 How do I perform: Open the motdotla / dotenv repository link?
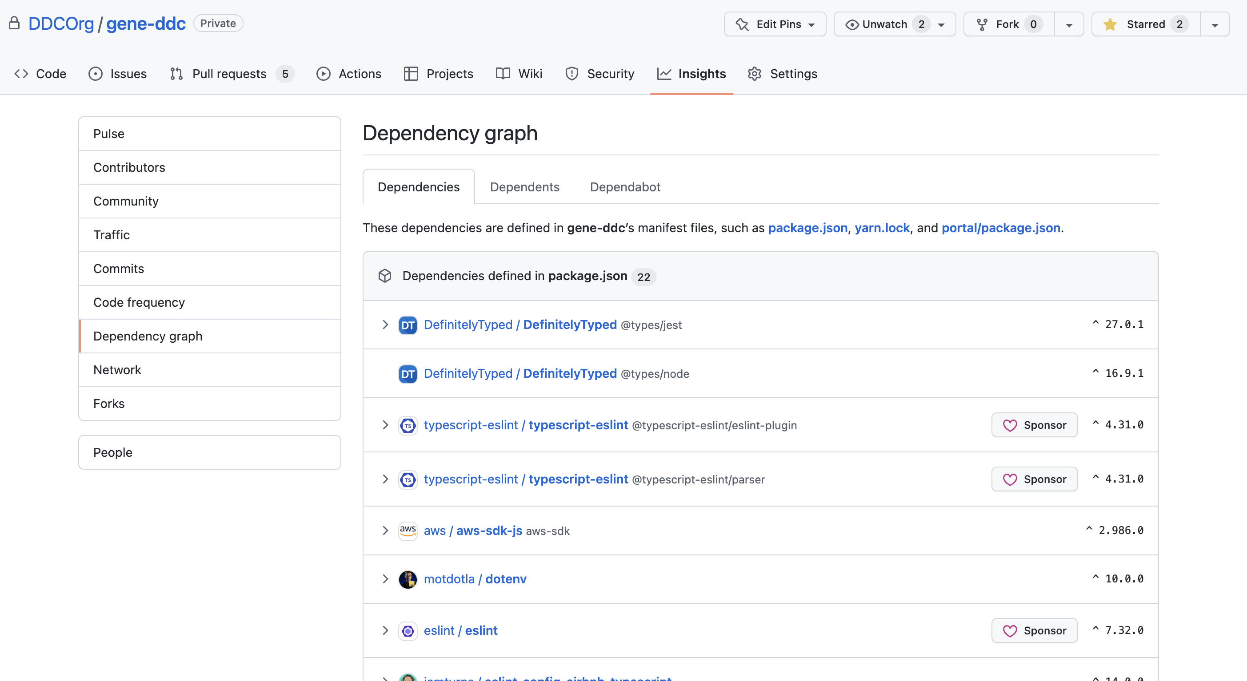coord(475,579)
